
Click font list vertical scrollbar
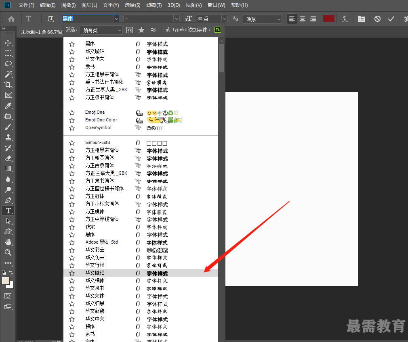pyautogui.click(x=221, y=58)
